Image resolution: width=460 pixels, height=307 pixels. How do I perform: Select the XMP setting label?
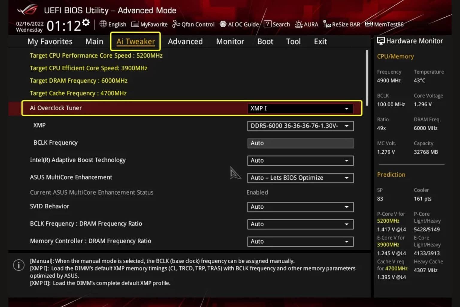click(x=40, y=125)
